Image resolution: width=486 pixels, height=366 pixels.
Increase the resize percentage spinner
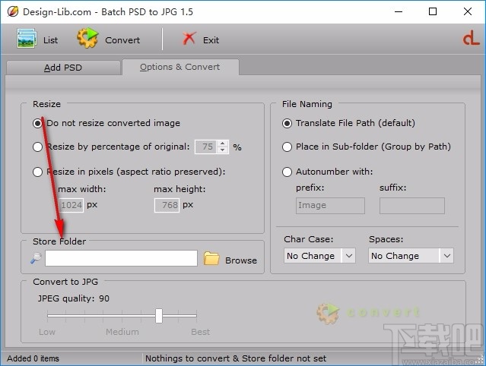point(223,144)
